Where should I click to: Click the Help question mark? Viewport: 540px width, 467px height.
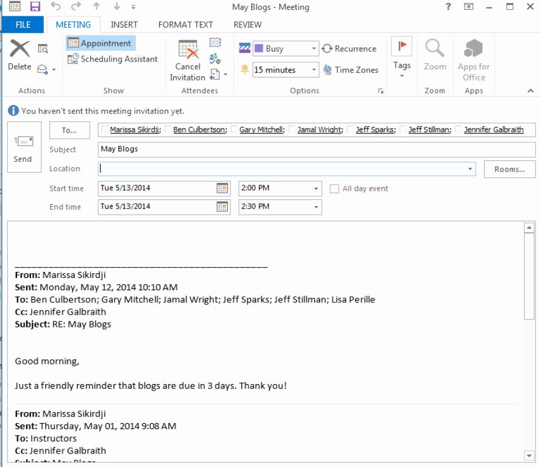(x=448, y=7)
